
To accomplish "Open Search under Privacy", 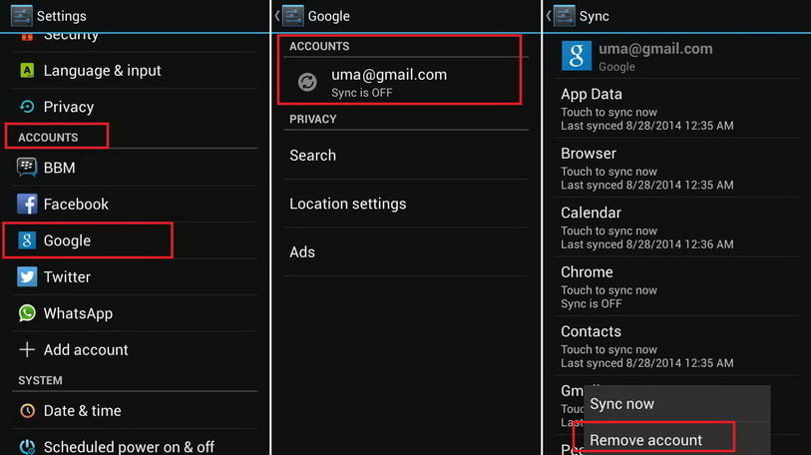I will click(x=405, y=155).
